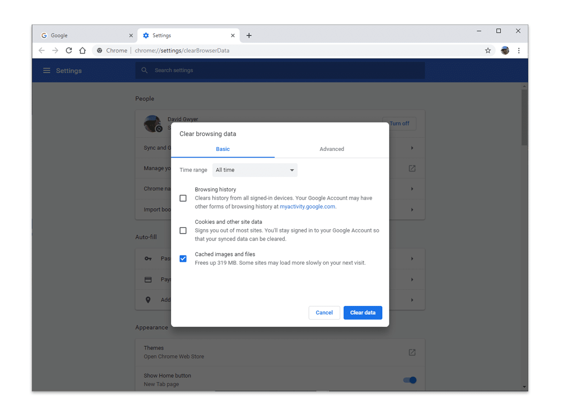Uncheck Cached images and files
This screenshot has width=562, height=415.
pos(183,258)
